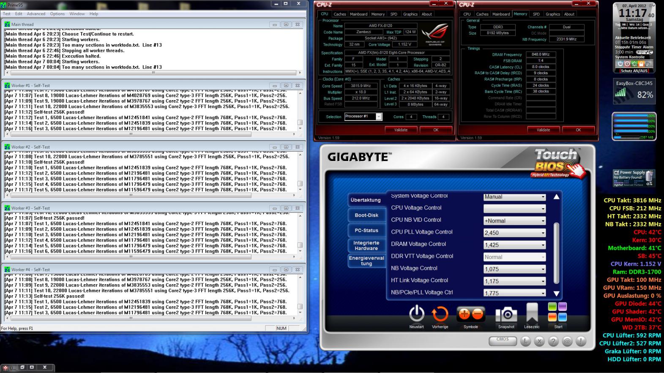
Task: Click the orange lock icon in System Kontrolle gadget
Action: 641,64
